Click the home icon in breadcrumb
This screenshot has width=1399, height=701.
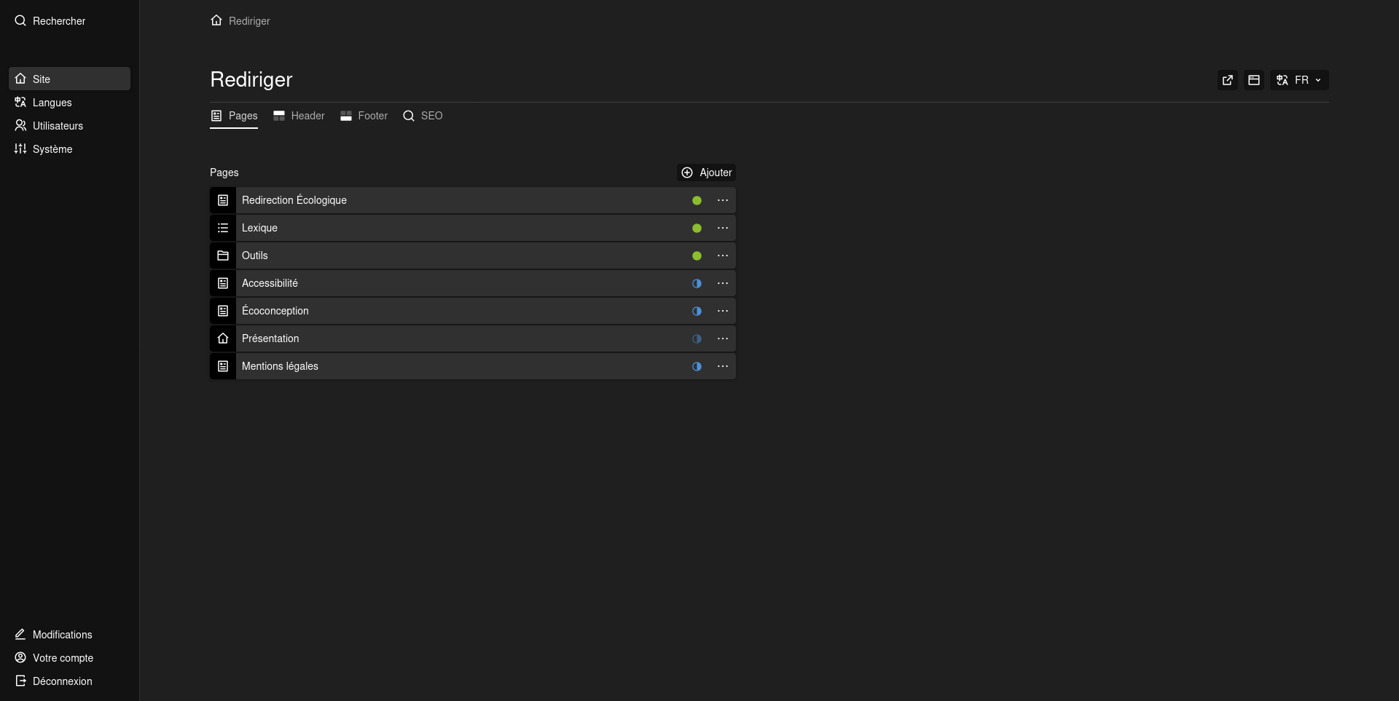[216, 20]
